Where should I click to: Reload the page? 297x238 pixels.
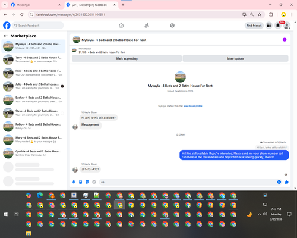[x=22, y=14]
